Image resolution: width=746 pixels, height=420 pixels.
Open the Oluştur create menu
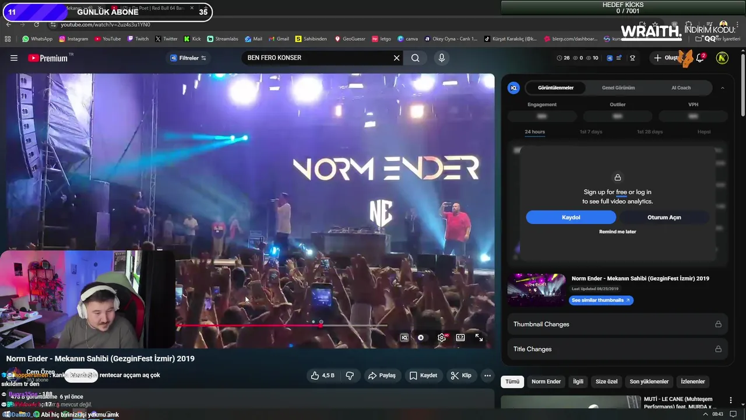[x=667, y=58]
